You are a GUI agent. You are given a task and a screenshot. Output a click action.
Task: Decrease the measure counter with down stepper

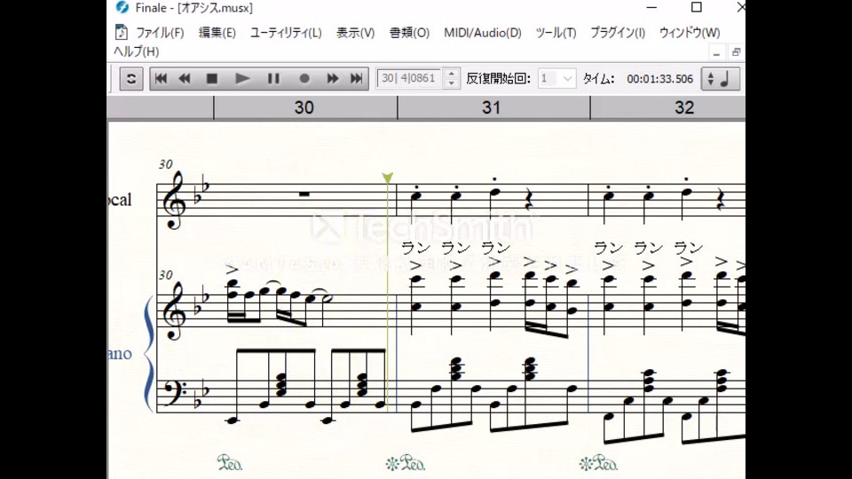pos(451,83)
